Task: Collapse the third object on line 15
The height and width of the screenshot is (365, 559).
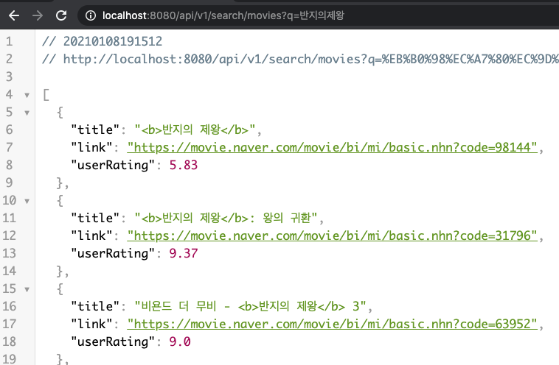Action: pos(27,289)
